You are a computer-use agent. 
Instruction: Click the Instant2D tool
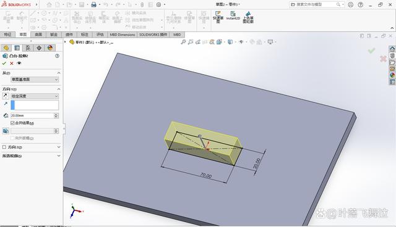[233, 15]
